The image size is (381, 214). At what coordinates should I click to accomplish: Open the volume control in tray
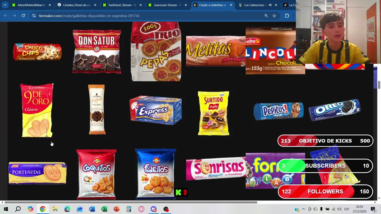coord(339,209)
